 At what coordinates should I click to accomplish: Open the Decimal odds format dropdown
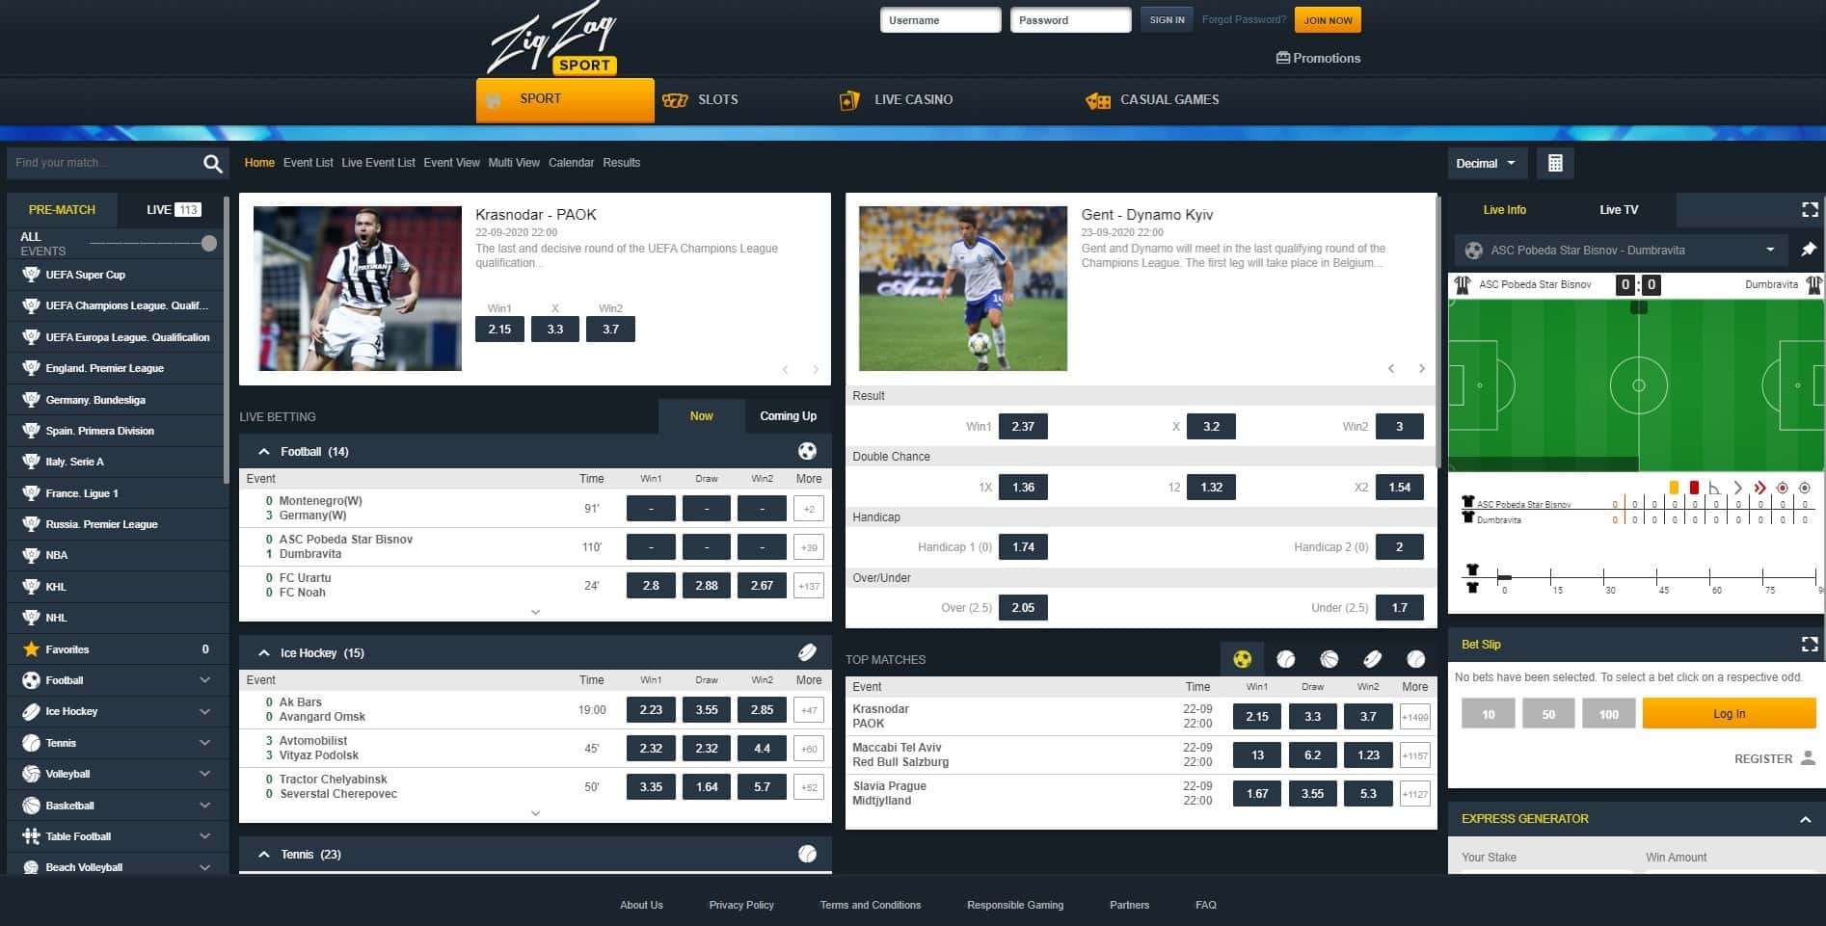(x=1486, y=163)
